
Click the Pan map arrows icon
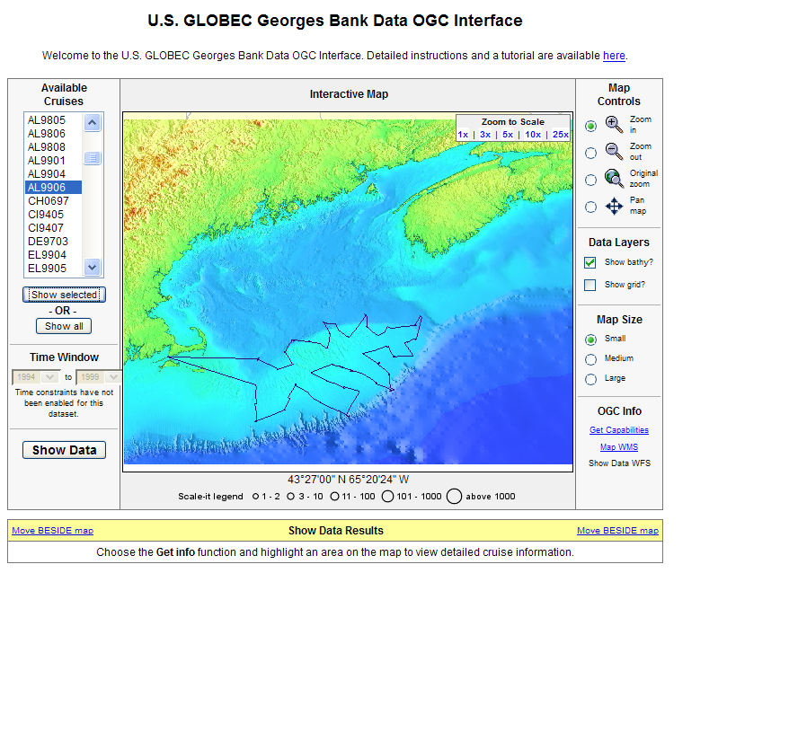(614, 206)
